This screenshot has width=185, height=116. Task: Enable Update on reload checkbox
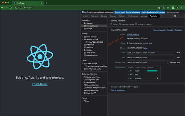pyautogui.click(x=120, y=24)
